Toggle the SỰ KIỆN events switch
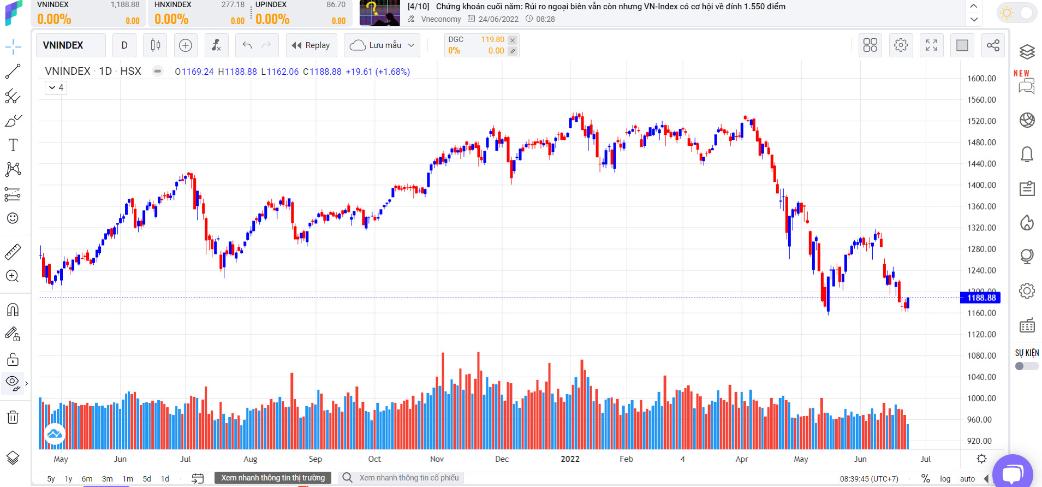Viewport: 1042px width, 487px height. (x=1027, y=366)
